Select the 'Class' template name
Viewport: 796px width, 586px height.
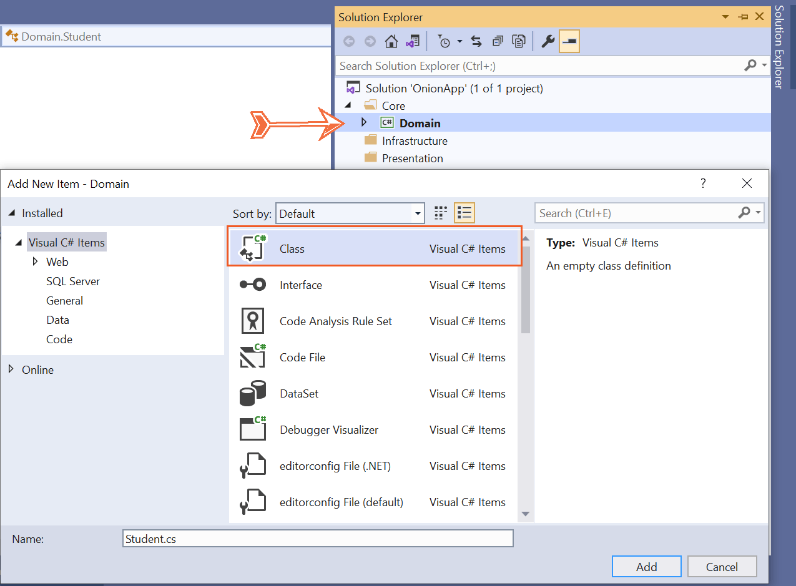point(292,249)
